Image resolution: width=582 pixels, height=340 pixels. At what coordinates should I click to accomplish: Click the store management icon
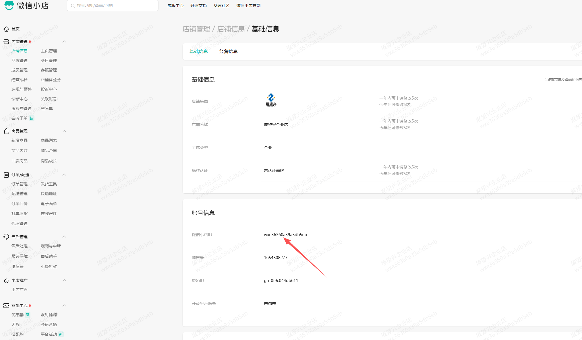6,42
